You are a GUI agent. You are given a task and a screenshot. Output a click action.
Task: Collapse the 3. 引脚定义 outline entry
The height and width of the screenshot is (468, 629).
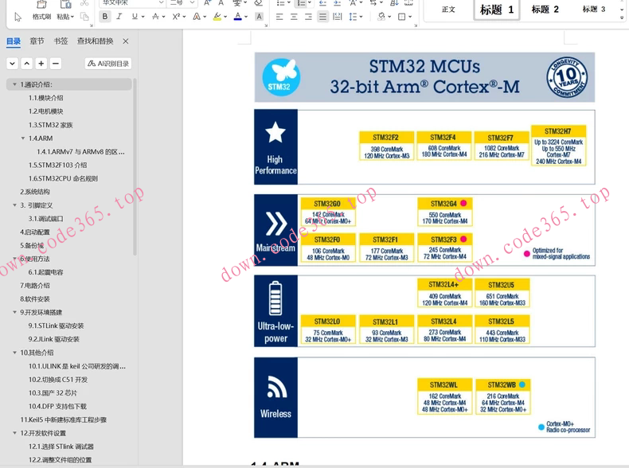coord(15,205)
